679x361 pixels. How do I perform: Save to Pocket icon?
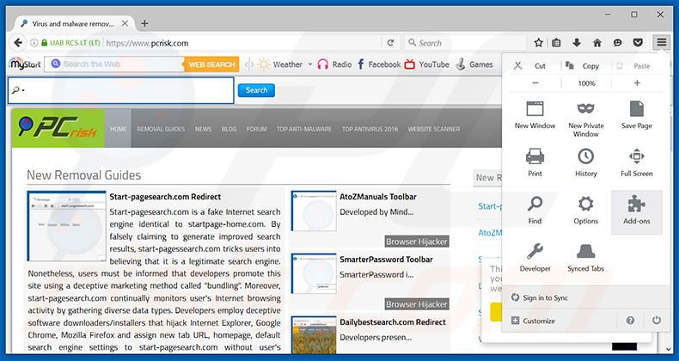(x=638, y=42)
